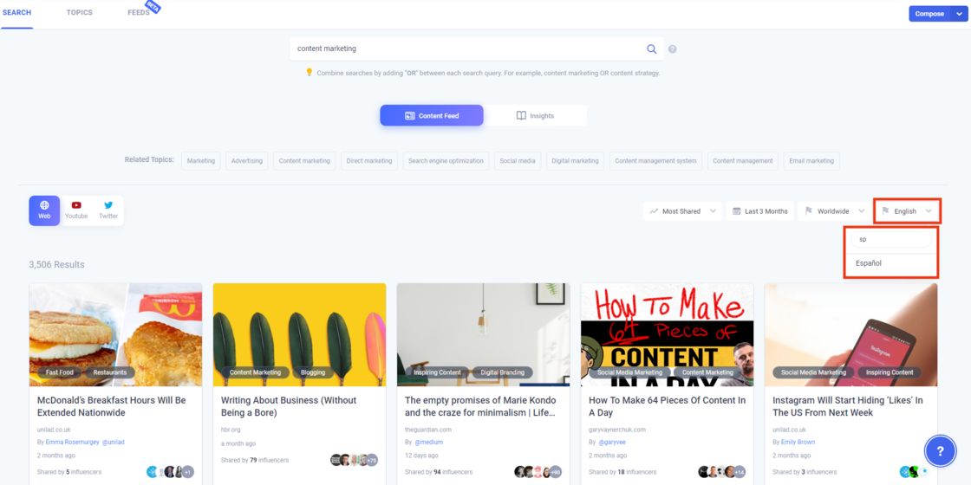Open the blue help chat bubble
The image size is (971, 485).
(x=940, y=450)
